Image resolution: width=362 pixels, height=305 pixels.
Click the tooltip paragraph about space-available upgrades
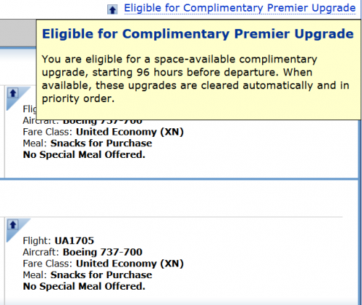[195, 79]
